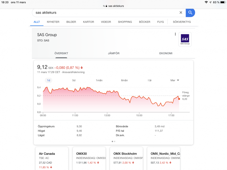The width and height of the screenshot is (227, 170).
Task: Open the OMX Stockholm index card
Action: pyautogui.click(x=126, y=158)
